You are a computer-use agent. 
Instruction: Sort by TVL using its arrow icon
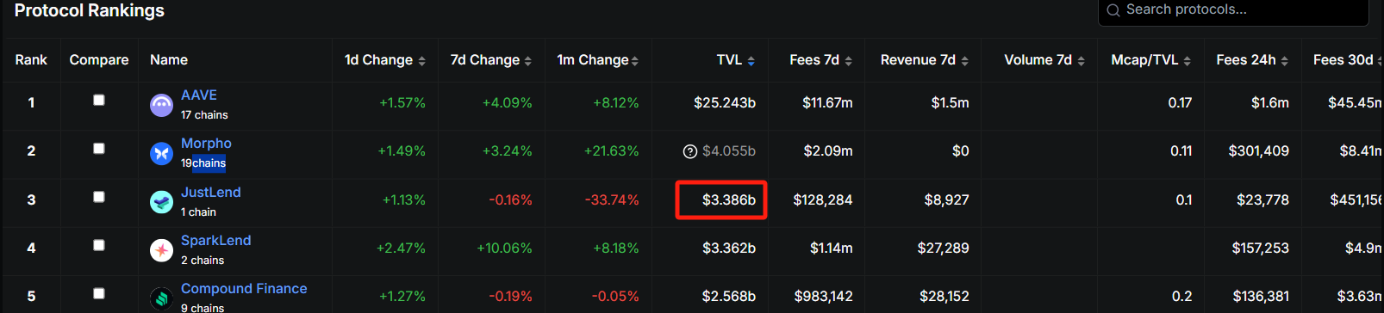click(751, 60)
